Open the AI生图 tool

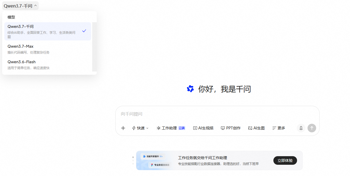coord(256,128)
